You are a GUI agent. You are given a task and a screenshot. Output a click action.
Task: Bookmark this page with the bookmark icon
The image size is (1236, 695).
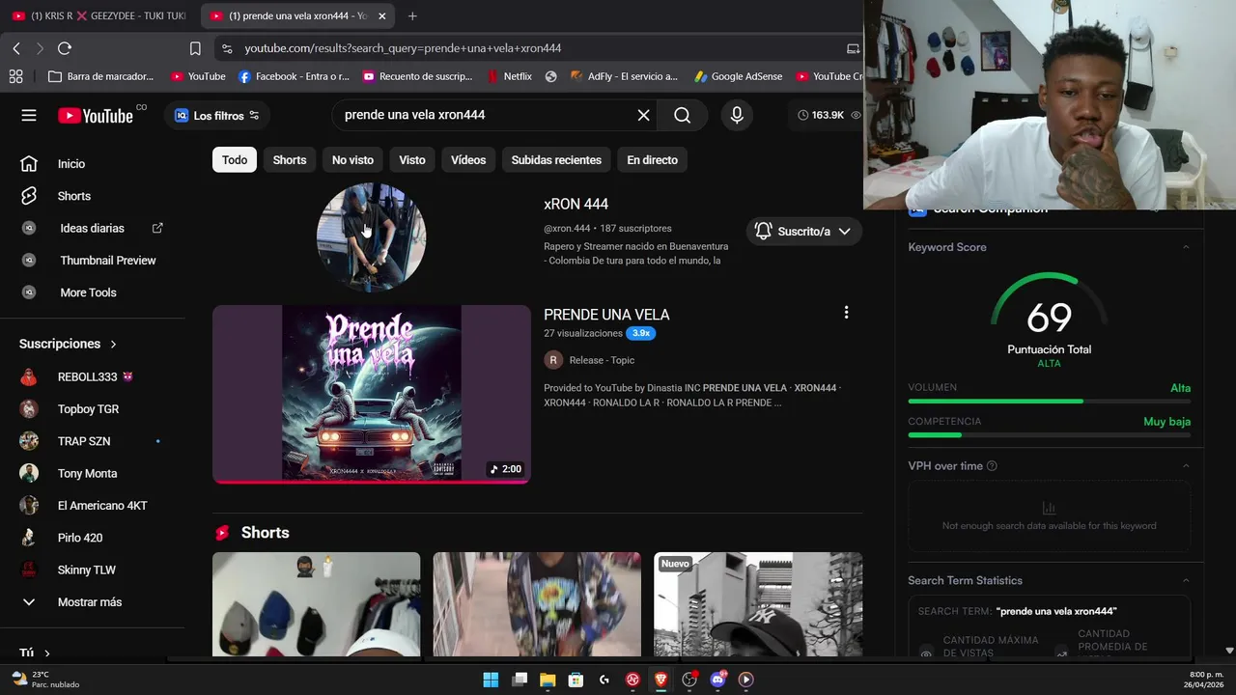195,48
